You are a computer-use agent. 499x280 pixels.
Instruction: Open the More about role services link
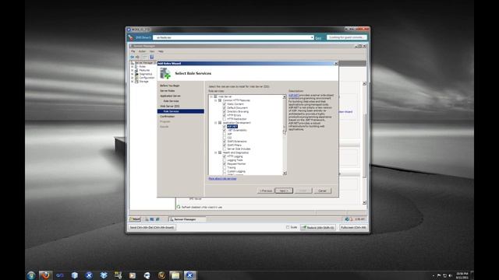pyautogui.click(x=222, y=179)
